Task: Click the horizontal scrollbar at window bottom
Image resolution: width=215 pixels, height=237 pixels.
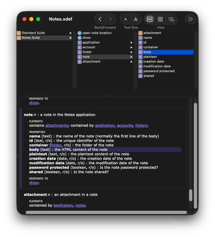Action: click(x=106, y=212)
